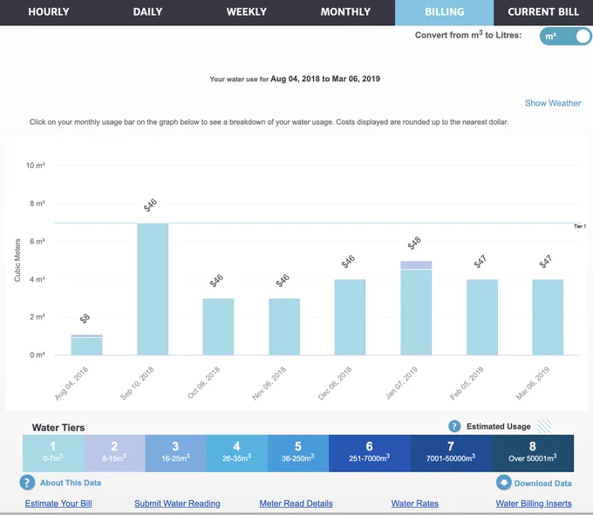Click water tier 5 swatch 36-250m³
593x515 pixels.
(x=298, y=453)
